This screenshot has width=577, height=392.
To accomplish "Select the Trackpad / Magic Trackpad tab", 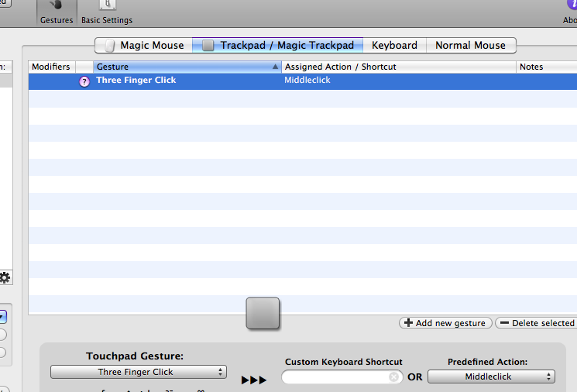I will 278,45.
